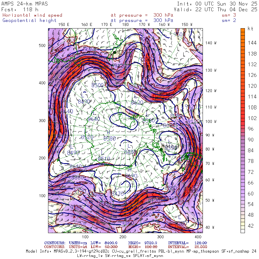Click the '180' longitude label above the map
The image size is (259, 259).
125,25
